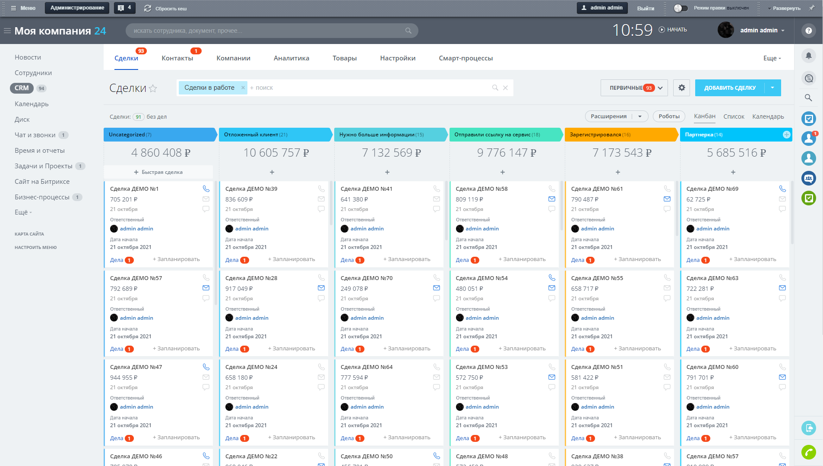The height and width of the screenshot is (466, 823).
Task: Open chat messages icon in right sidebar
Action: point(809,78)
